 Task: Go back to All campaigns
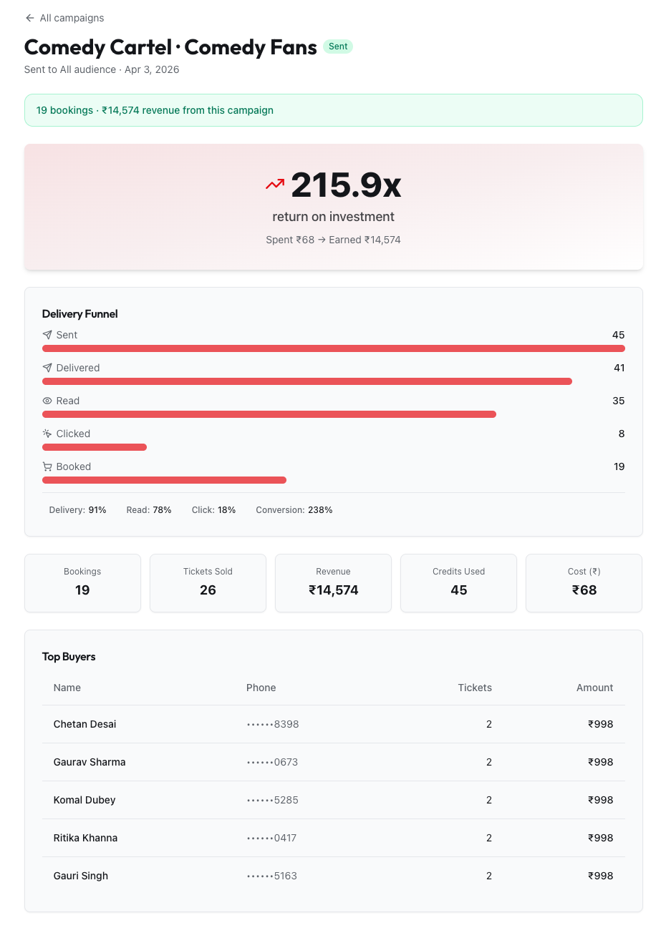tap(72, 18)
